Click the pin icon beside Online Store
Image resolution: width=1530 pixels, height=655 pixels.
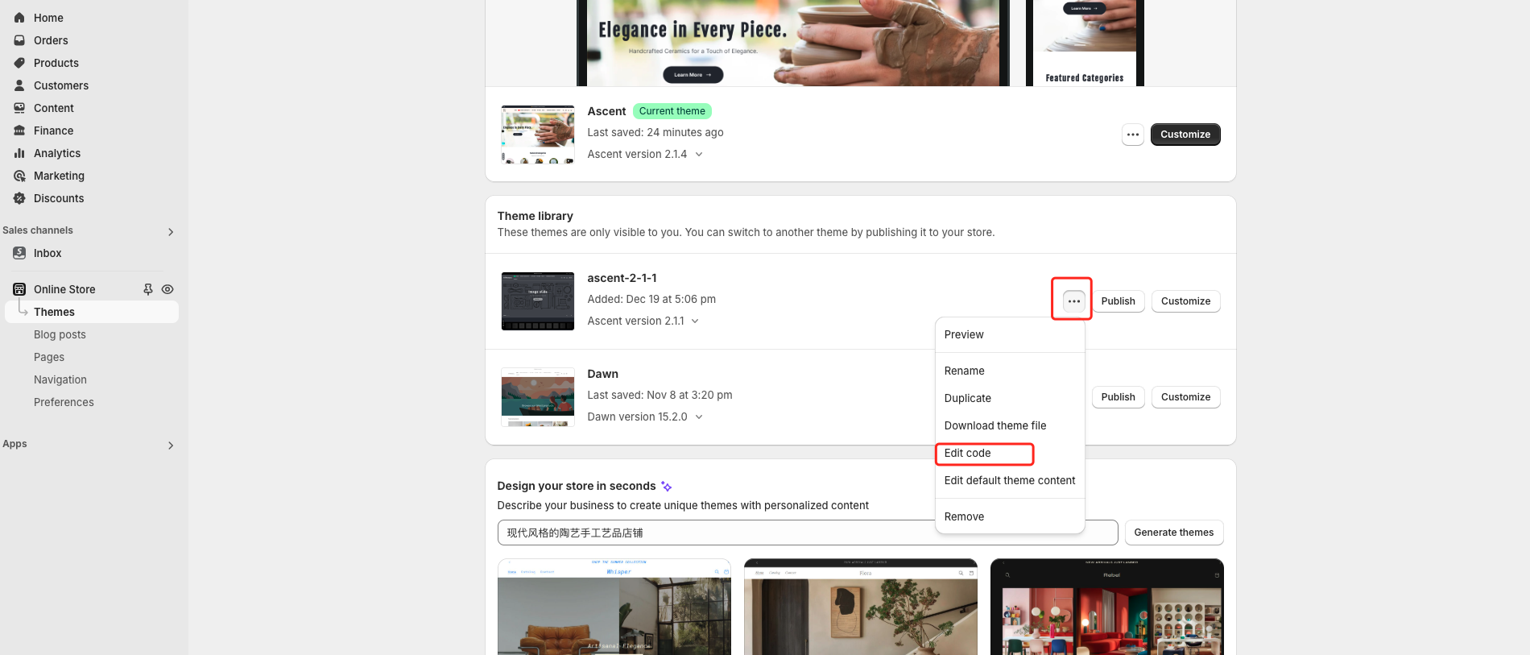148,289
